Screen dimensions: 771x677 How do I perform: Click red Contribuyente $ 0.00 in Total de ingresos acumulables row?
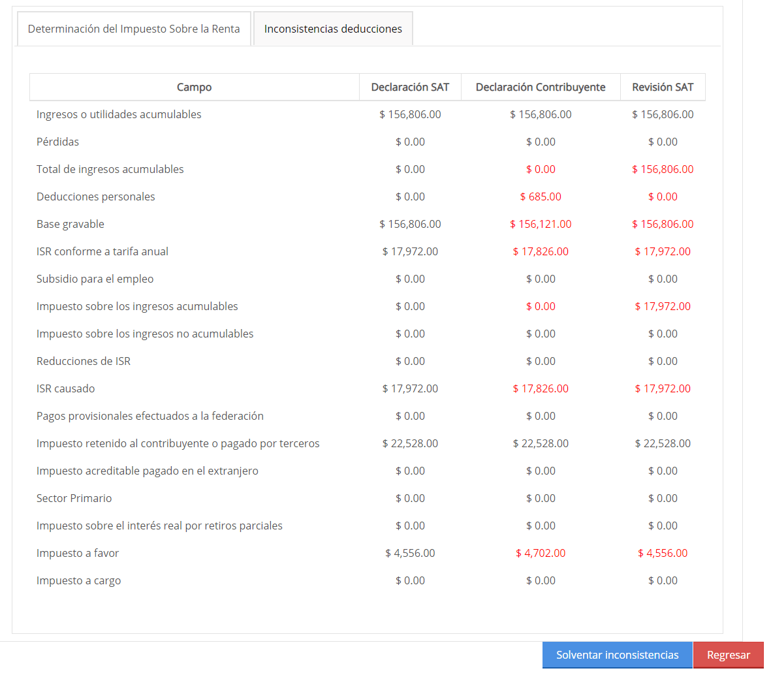[541, 169]
